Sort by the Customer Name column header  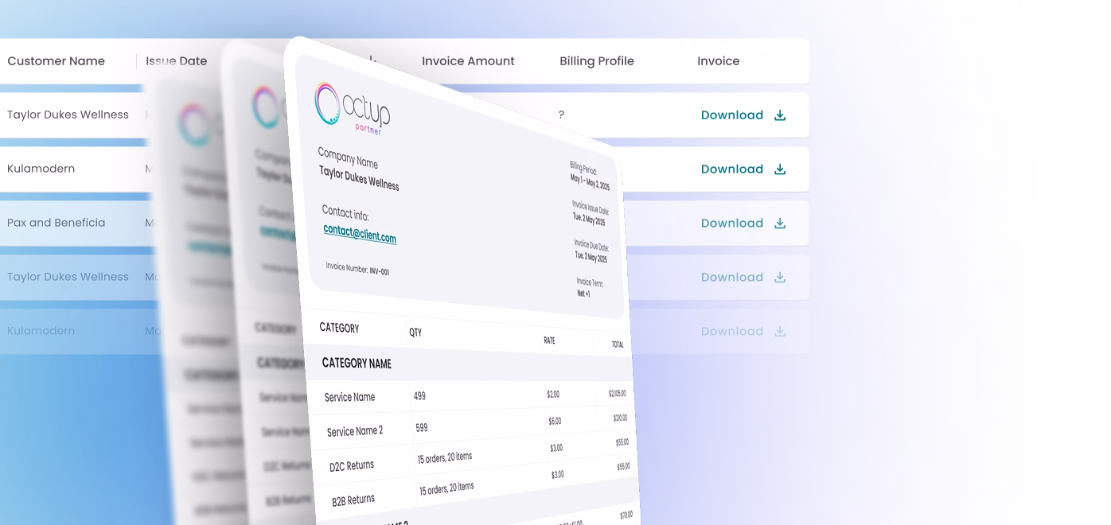tap(56, 61)
